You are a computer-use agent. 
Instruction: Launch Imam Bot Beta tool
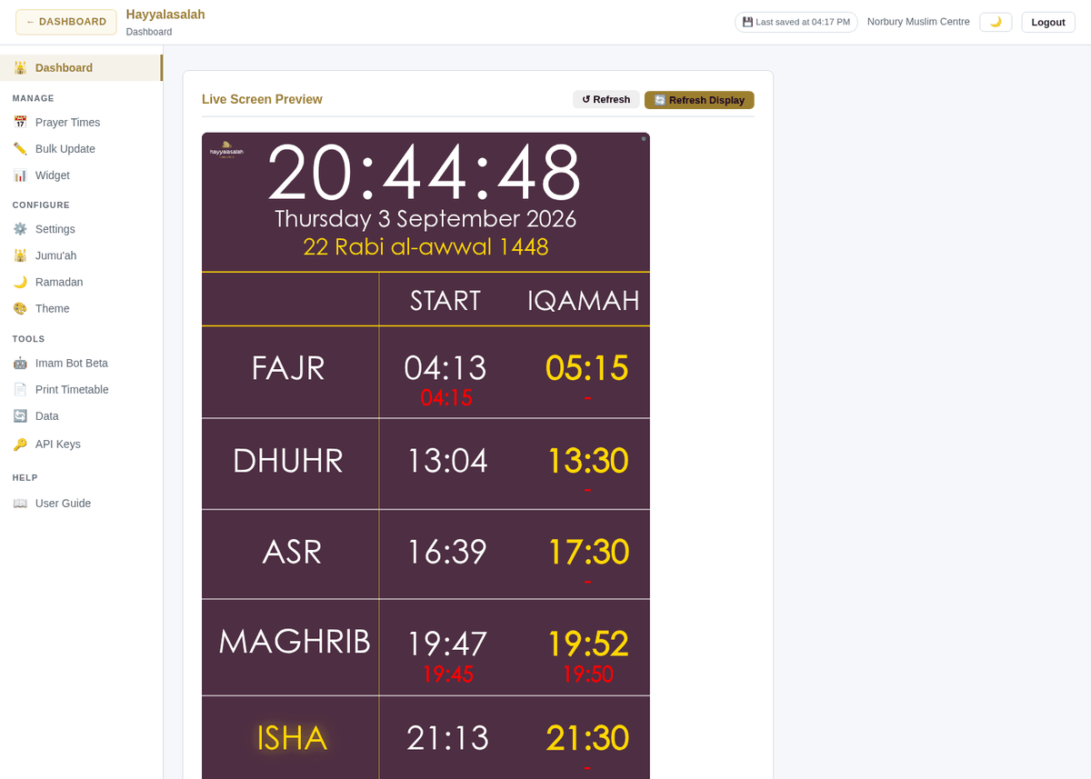[81, 363]
